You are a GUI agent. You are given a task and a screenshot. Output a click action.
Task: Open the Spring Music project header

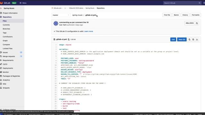(9, 8)
